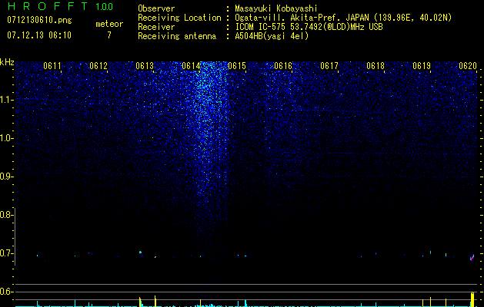Click the 0618 time marker

click(x=376, y=66)
